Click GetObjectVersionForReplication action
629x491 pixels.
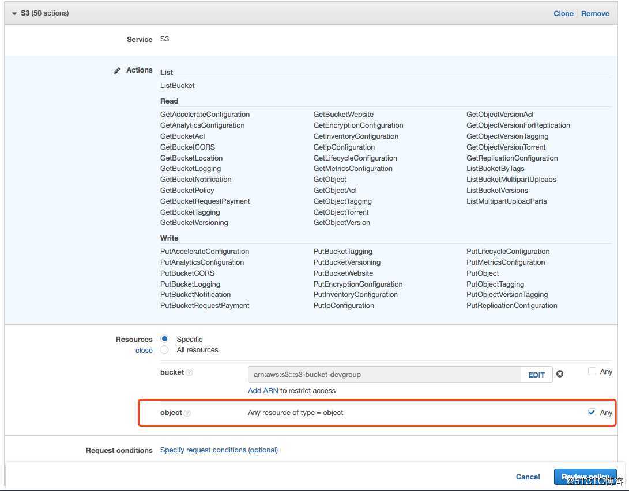point(518,125)
